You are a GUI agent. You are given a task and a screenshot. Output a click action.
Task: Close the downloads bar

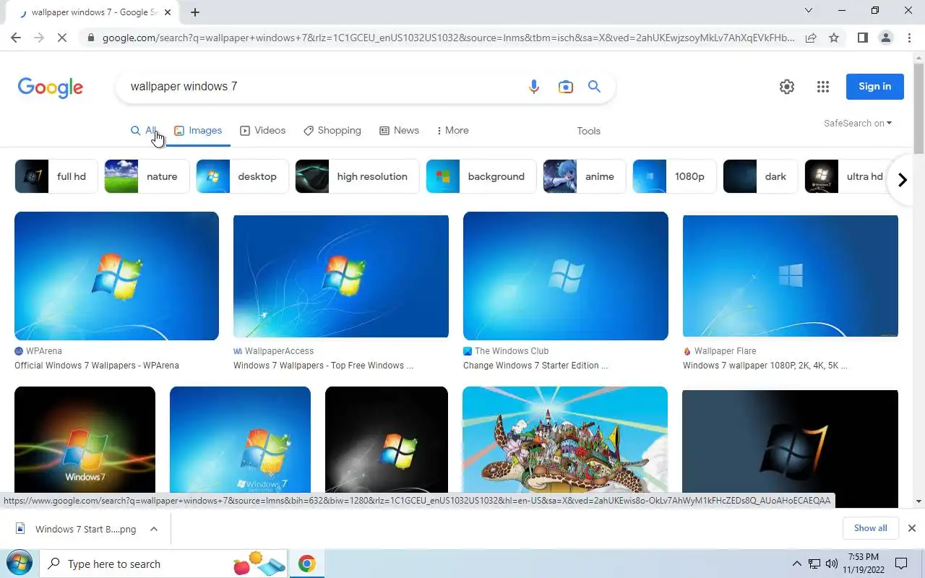click(x=912, y=528)
